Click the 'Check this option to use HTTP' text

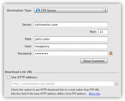pyautogui.click(x=55, y=90)
